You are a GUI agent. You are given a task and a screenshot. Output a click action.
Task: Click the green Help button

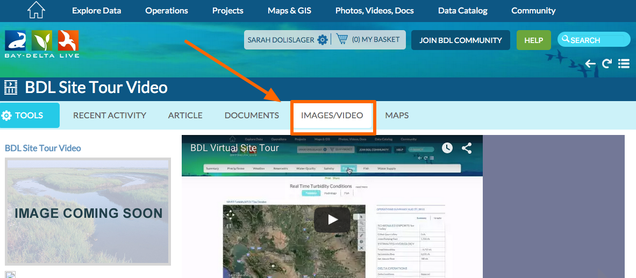pos(534,40)
